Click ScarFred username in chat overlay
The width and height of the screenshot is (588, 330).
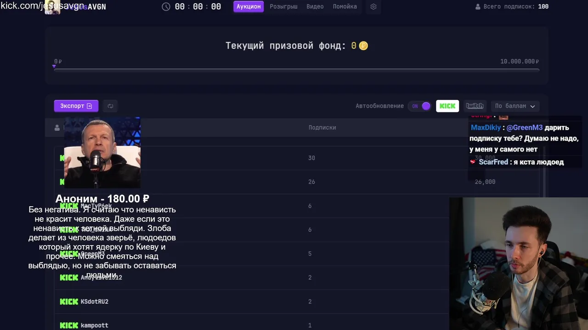(493, 162)
